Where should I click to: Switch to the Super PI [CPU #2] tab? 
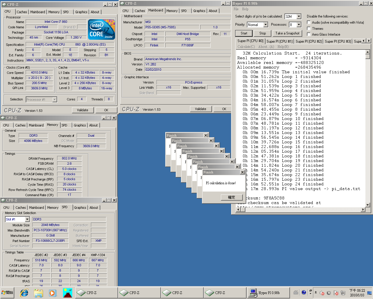point(309,41)
